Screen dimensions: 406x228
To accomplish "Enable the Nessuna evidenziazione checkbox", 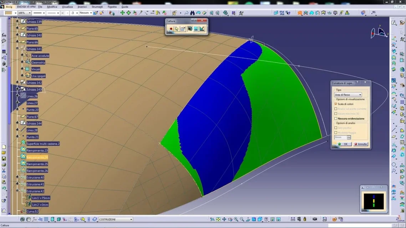I will (x=336, y=118).
